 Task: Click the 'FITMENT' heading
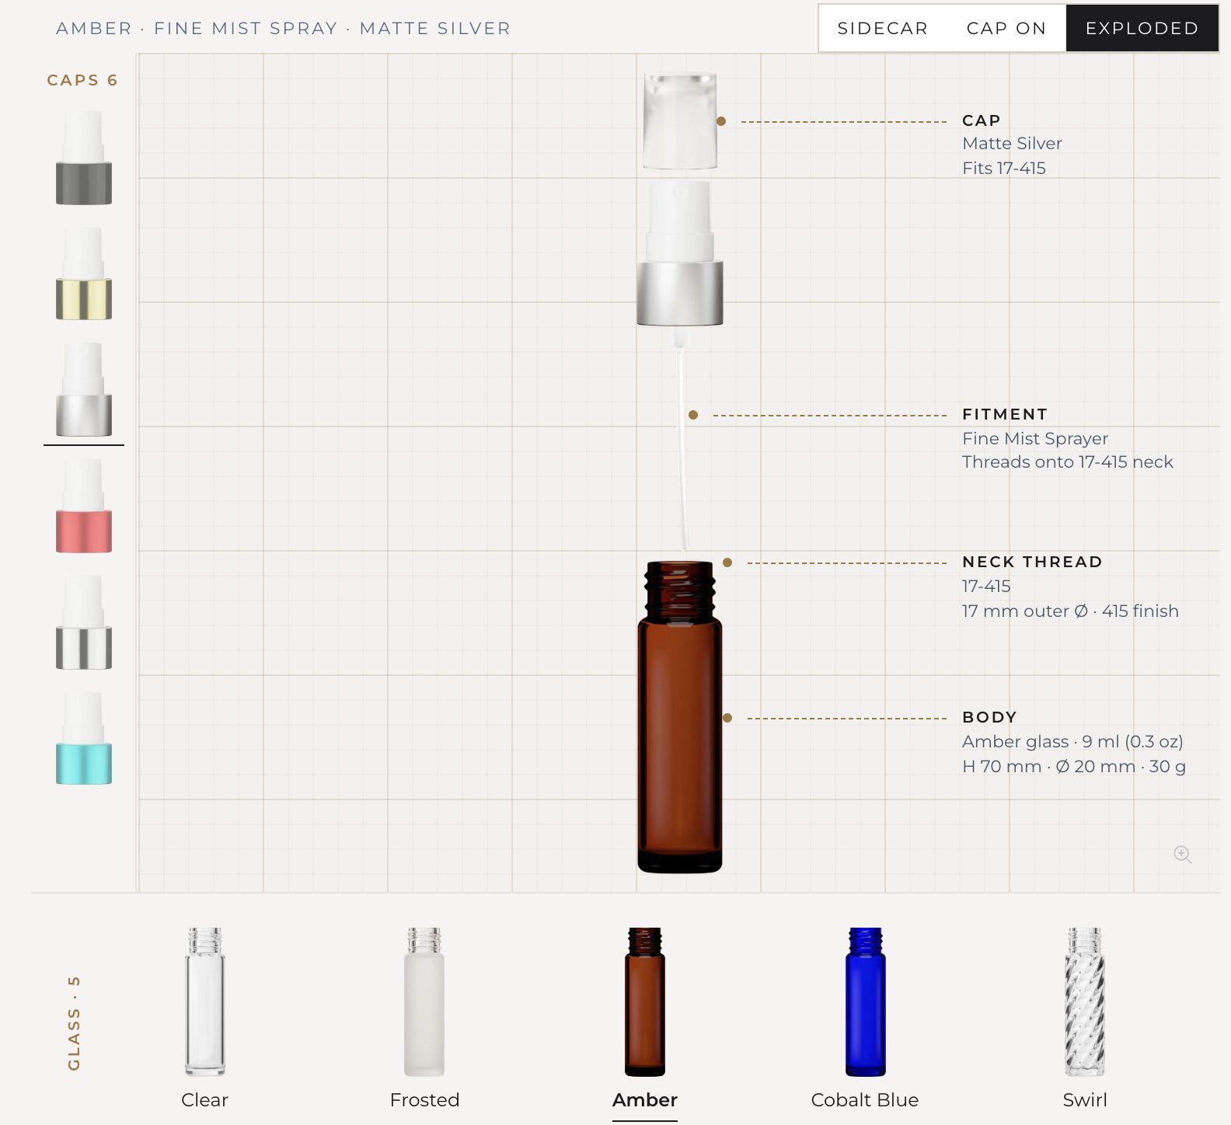click(x=1005, y=414)
